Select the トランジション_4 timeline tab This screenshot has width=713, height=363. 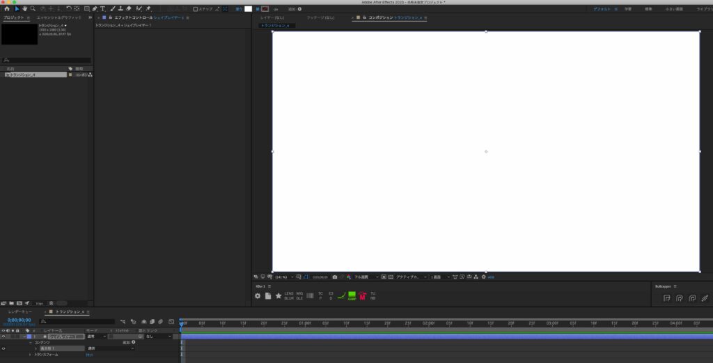click(x=70, y=312)
